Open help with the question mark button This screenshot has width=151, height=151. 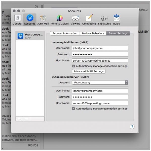coord(132,126)
